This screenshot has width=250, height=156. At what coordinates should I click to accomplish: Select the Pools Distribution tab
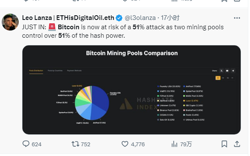click(x=36, y=71)
